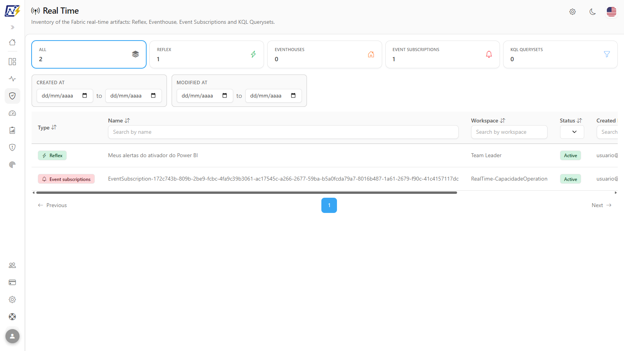Toggle dark mode with the moon icon
624x351 pixels.
(x=592, y=12)
